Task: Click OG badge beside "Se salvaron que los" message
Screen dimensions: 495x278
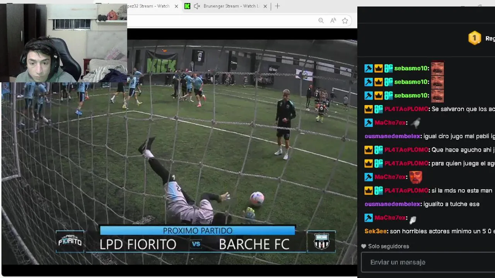Action: [x=379, y=109]
